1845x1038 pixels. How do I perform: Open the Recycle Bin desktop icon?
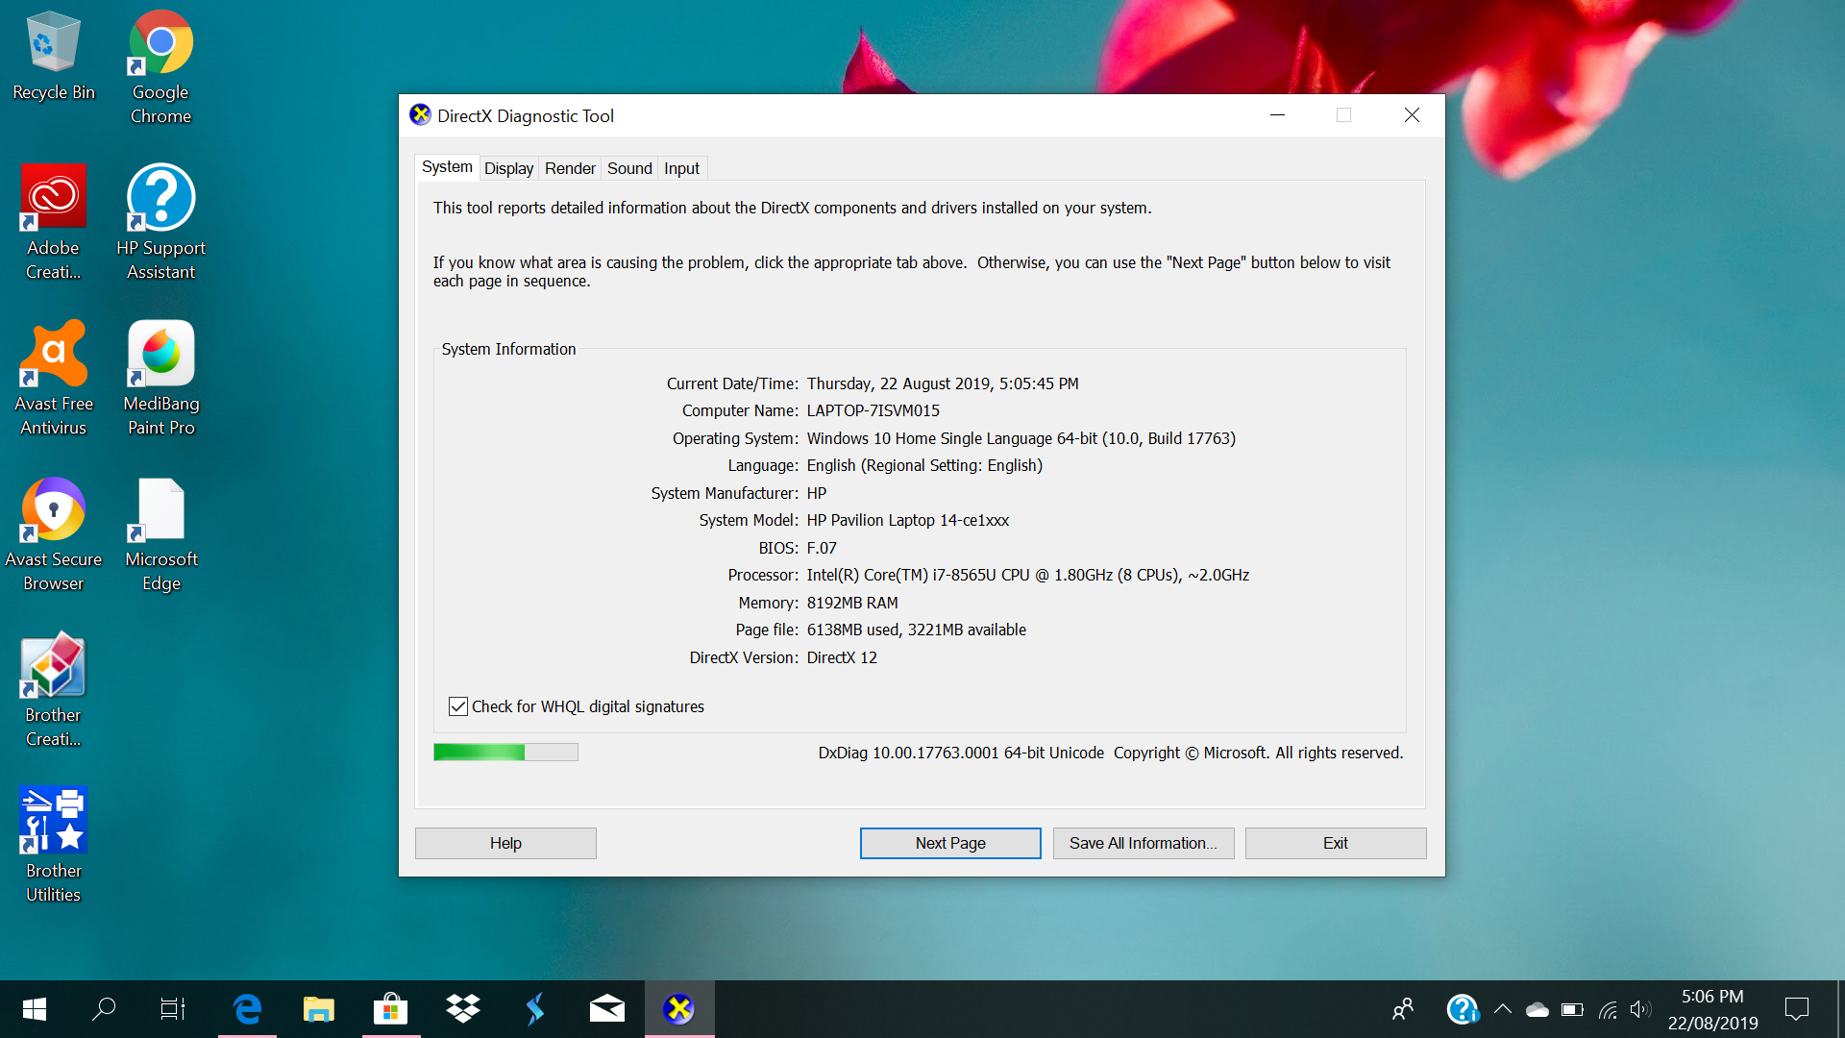(x=54, y=56)
